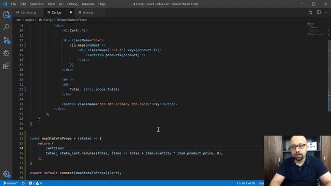331x186 pixels.
Task: Click item.product.price on line 35
Action: pos(195,153)
